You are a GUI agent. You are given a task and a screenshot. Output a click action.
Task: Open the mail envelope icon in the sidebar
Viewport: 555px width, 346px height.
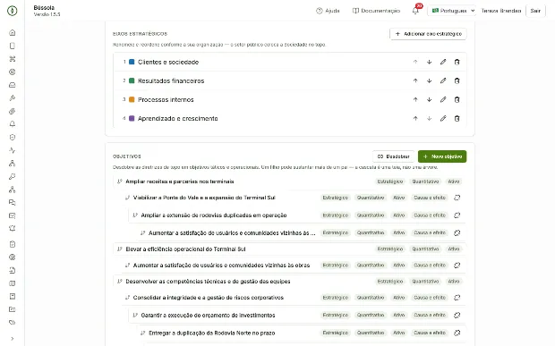click(12, 215)
